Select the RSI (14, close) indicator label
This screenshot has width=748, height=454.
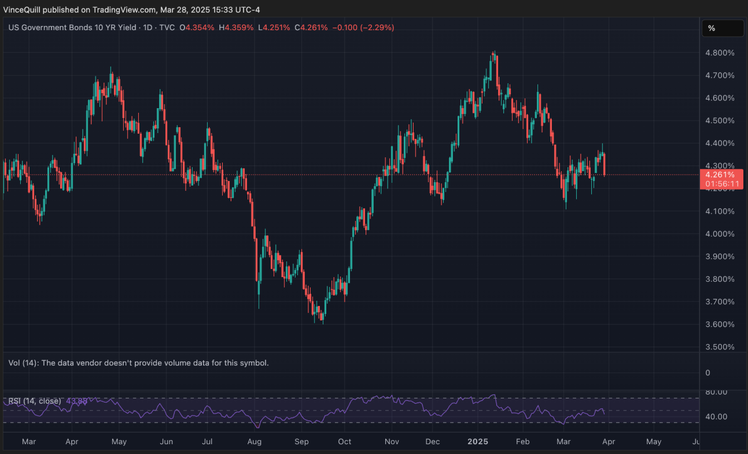[35, 401]
